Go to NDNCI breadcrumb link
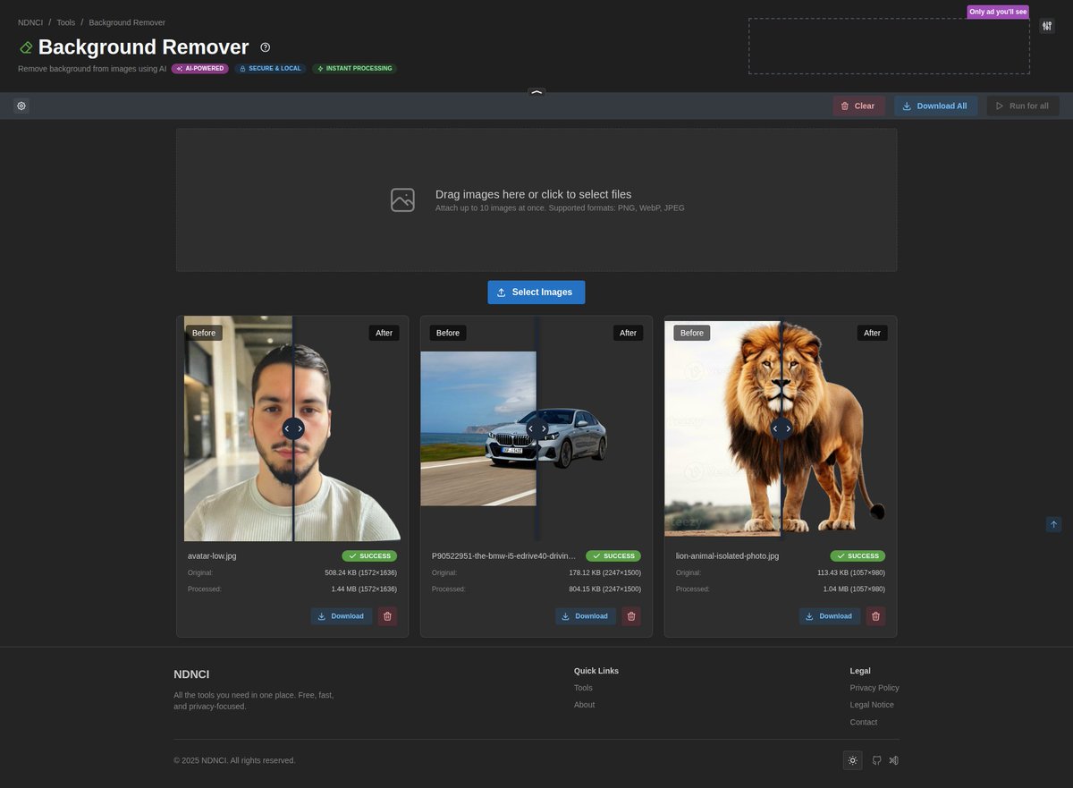 coord(30,22)
